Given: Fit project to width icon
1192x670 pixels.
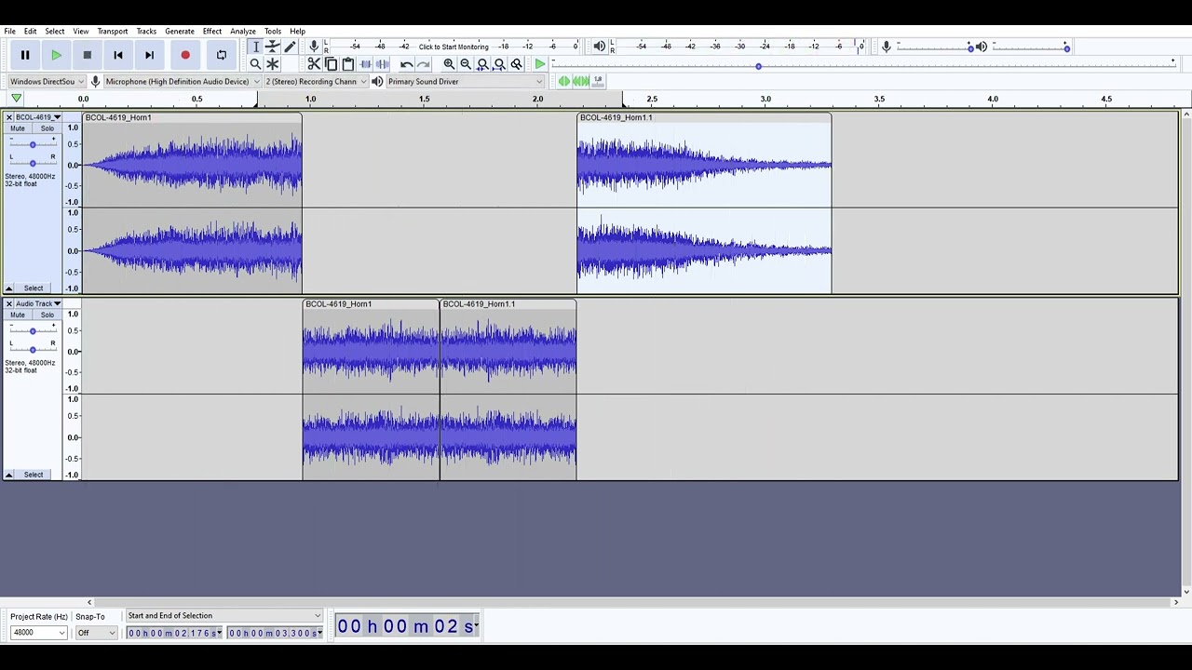Looking at the screenshot, I should (499, 64).
